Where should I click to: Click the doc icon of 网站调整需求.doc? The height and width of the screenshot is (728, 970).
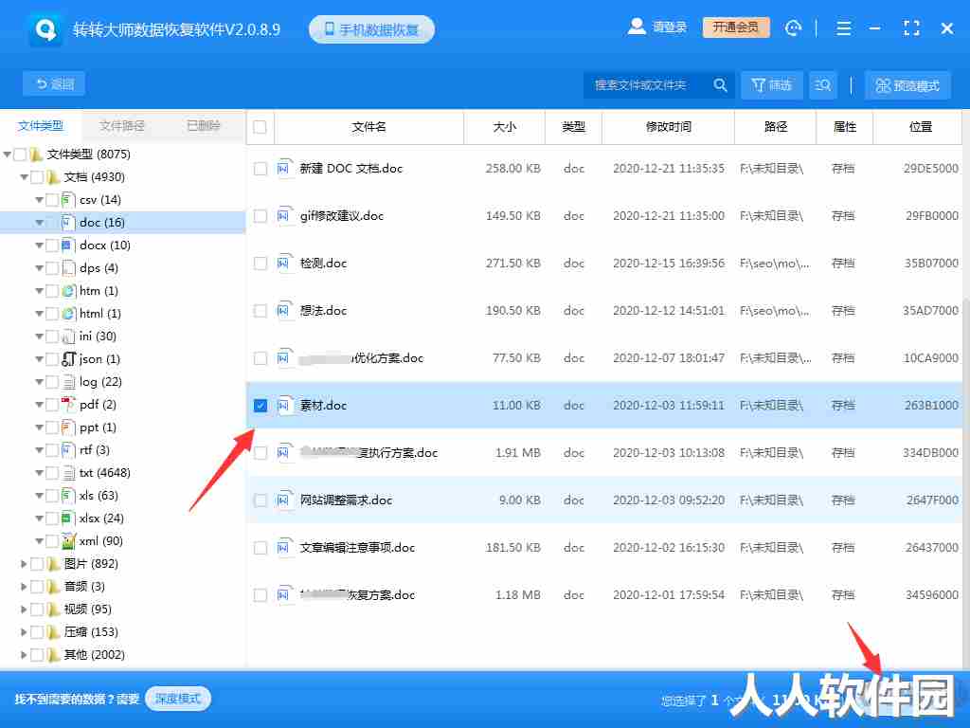pyautogui.click(x=283, y=500)
